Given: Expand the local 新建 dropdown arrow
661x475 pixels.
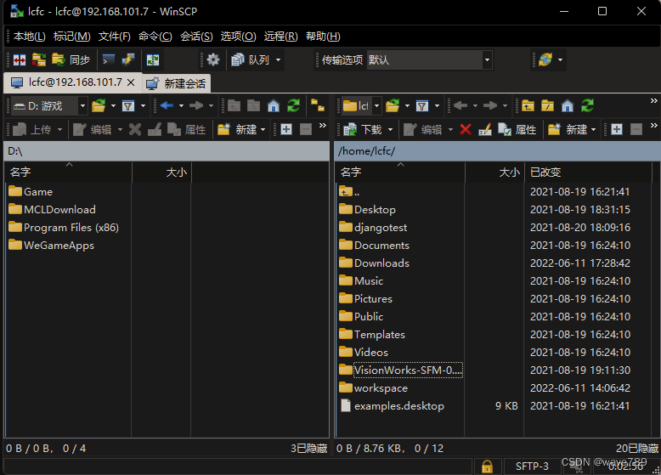Looking at the screenshot, I should 263,129.
